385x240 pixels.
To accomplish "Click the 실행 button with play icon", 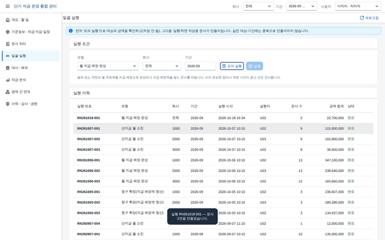I will pos(254,66).
